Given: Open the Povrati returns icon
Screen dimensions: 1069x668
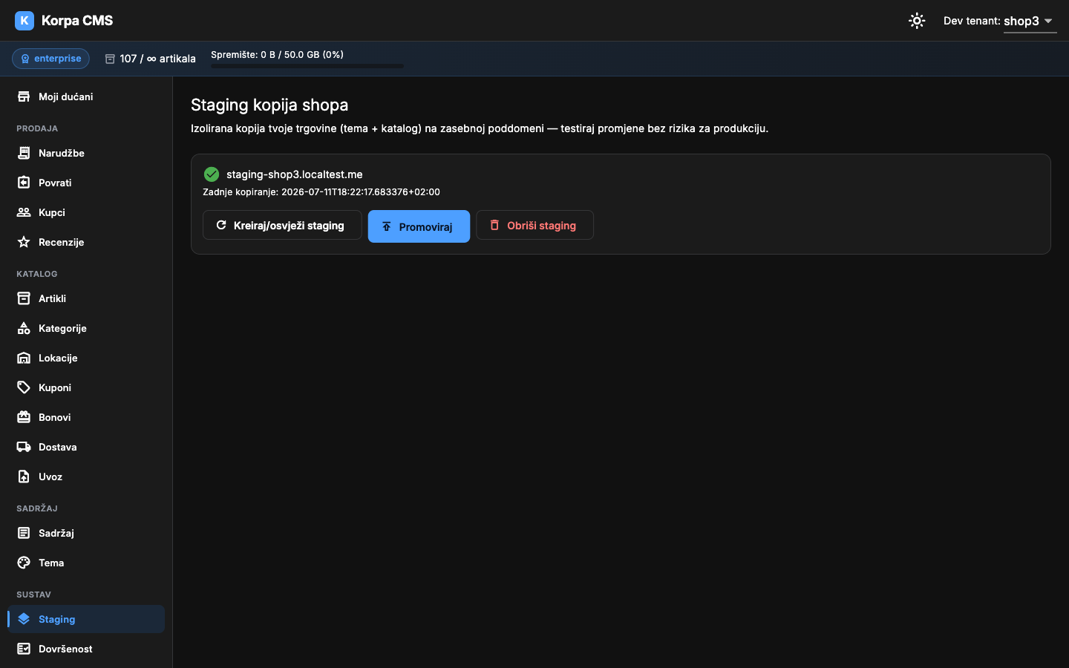Looking at the screenshot, I should coord(24,183).
